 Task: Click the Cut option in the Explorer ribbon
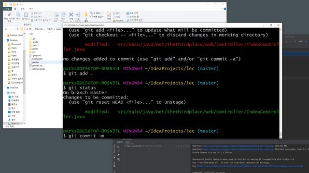36,13
